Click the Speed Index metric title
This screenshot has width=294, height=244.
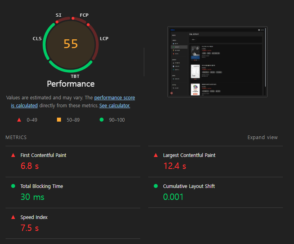(34, 217)
